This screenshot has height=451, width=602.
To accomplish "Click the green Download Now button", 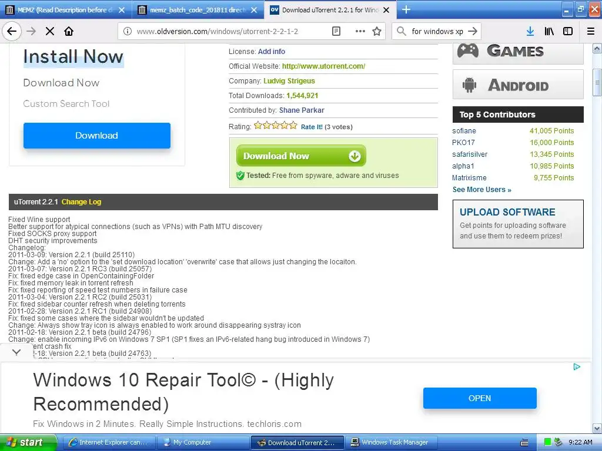I will point(301,156).
